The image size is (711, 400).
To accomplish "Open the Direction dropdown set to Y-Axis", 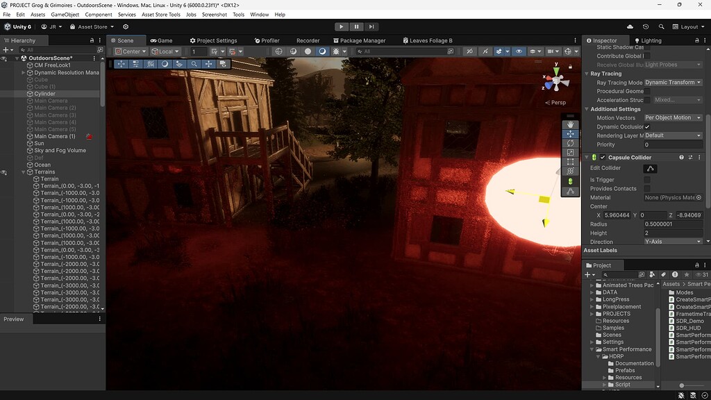I will click(672, 241).
